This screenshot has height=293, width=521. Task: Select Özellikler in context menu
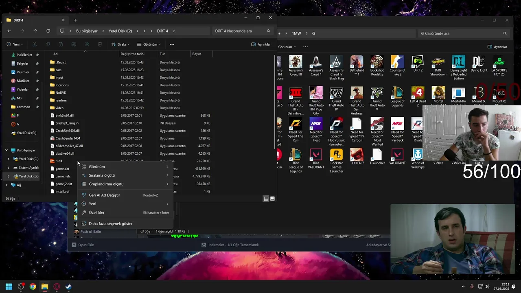[125, 212]
